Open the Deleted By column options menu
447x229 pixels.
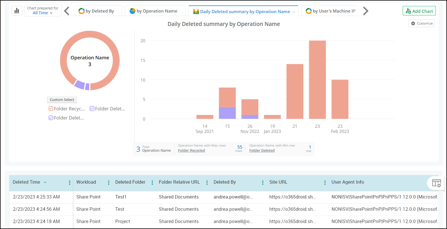[x=263, y=183]
